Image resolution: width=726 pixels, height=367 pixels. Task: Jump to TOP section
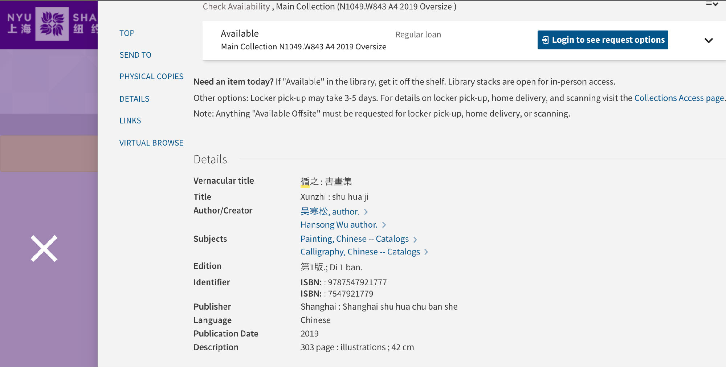(127, 33)
